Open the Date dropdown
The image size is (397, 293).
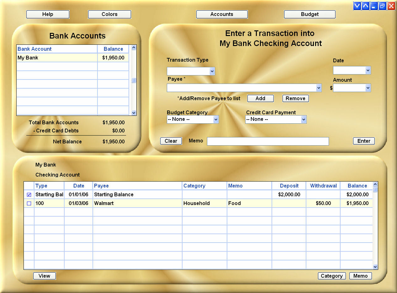[368, 70]
